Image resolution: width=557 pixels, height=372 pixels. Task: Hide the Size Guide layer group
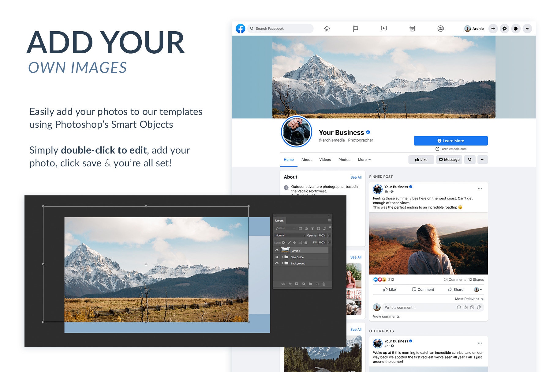pos(277,257)
